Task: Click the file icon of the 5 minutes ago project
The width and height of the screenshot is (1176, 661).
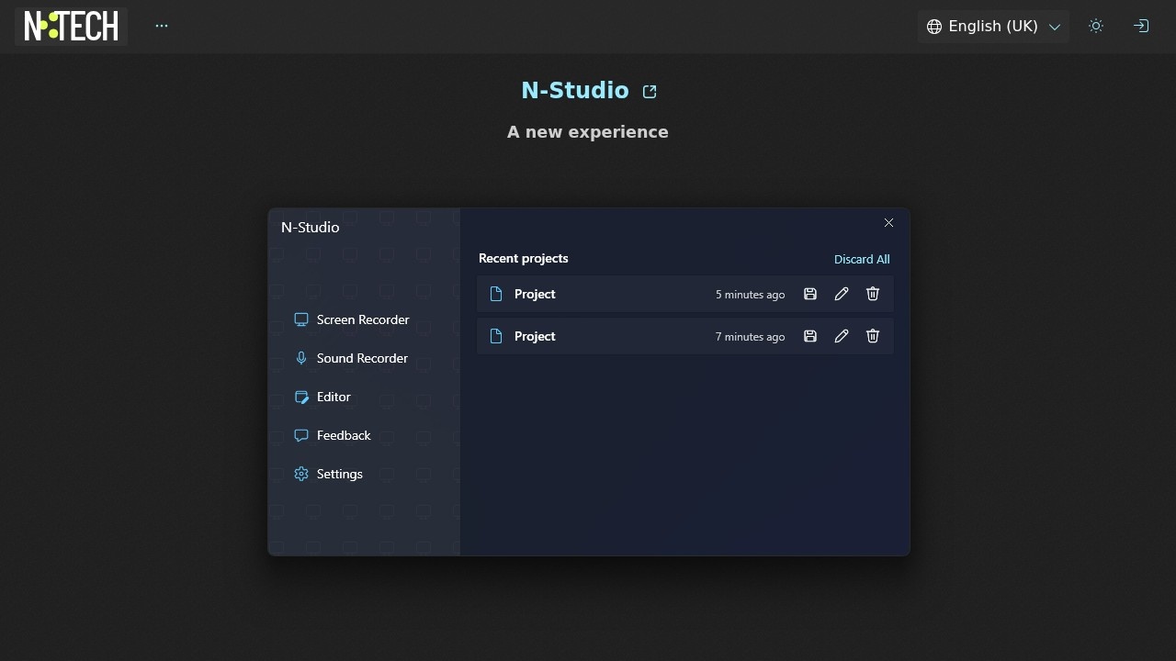Action: (x=496, y=294)
